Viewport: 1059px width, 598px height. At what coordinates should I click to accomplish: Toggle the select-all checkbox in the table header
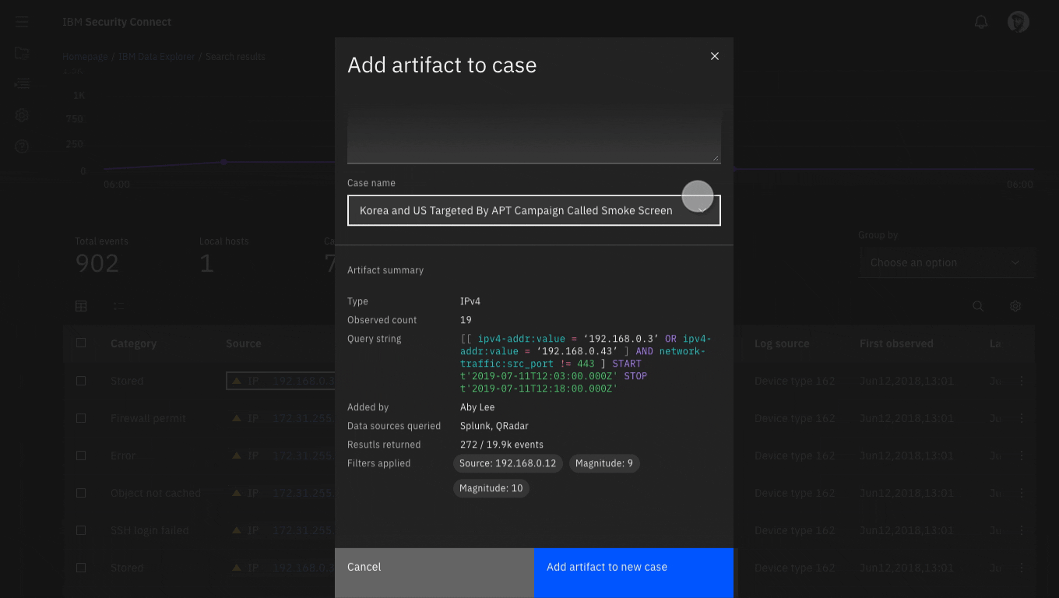pos(81,343)
